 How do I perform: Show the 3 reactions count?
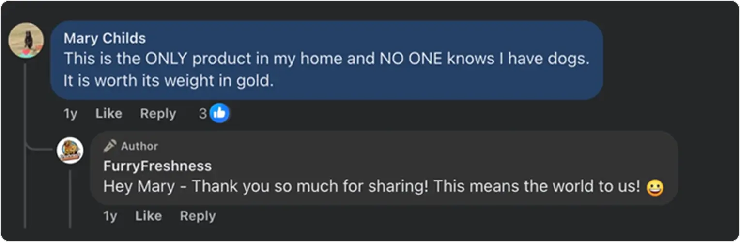203,114
